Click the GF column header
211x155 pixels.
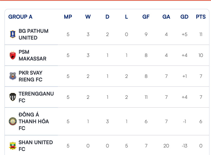(x=146, y=17)
